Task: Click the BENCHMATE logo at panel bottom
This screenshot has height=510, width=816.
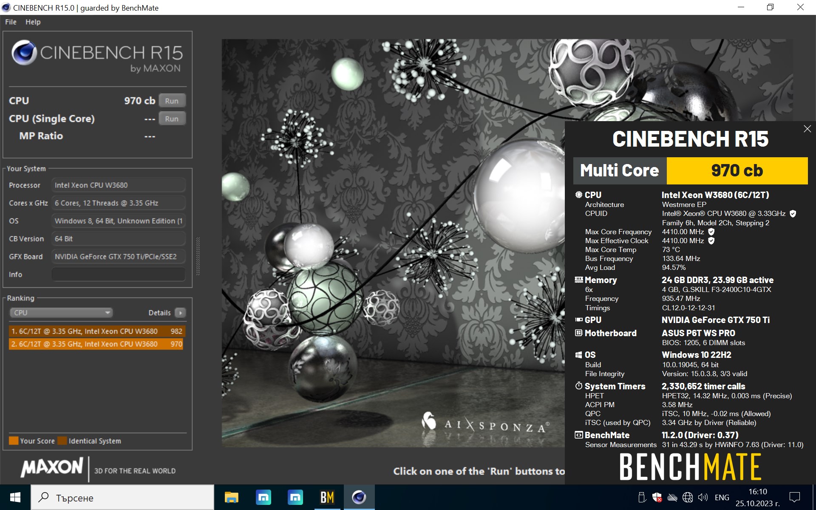Action: pyautogui.click(x=690, y=466)
